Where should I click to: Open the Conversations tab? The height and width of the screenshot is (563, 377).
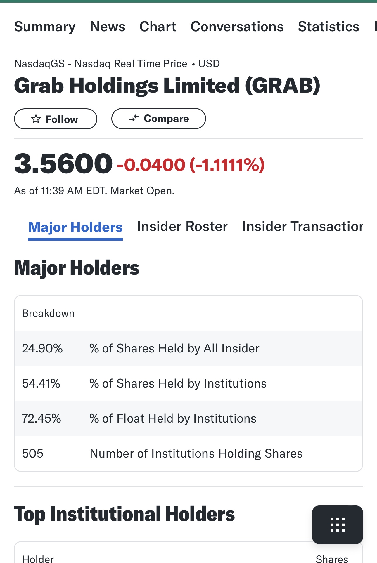[x=237, y=27]
